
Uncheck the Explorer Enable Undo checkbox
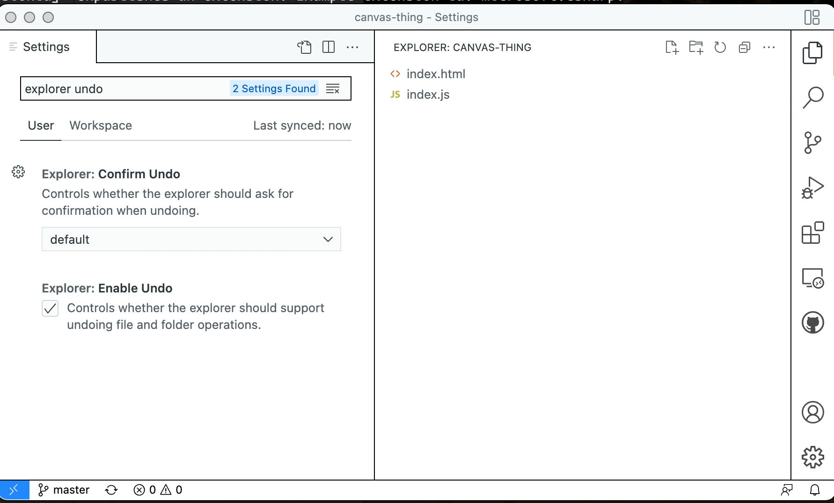[50, 308]
